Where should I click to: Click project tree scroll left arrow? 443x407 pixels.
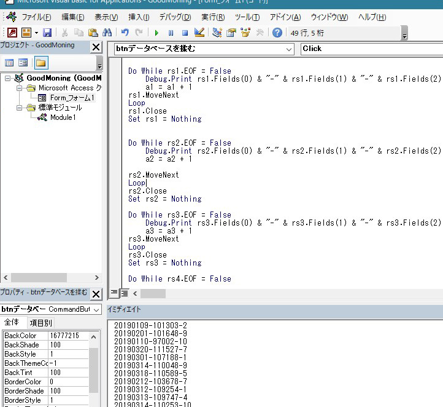(6, 278)
